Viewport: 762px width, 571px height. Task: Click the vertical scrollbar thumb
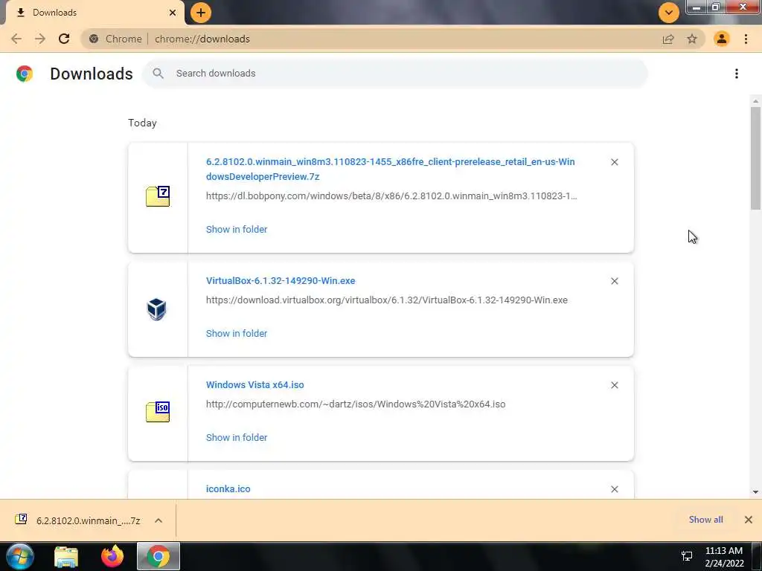[755, 158]
